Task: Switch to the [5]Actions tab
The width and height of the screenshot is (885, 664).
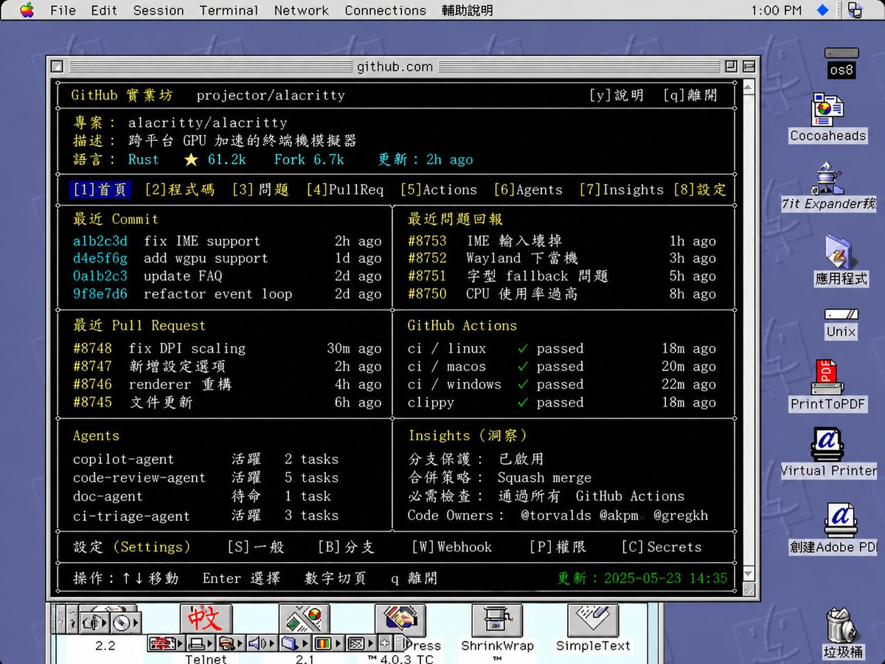Action: (x=439, y=190)
